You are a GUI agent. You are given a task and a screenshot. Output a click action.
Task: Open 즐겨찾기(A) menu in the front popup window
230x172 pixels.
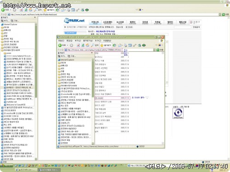[x=88, y=41]
